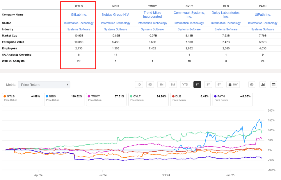
Task: Click the Enterprise Value row label
Action: pos(13,42)
